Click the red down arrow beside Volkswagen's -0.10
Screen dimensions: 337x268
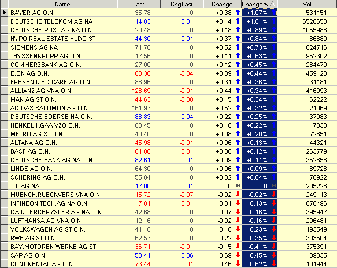point(238,229)
